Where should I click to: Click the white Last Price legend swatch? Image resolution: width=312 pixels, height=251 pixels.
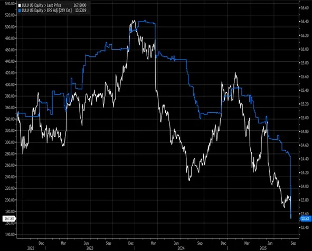click(20, 5)
